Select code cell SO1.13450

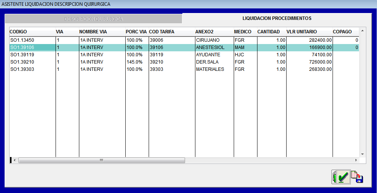33,40
